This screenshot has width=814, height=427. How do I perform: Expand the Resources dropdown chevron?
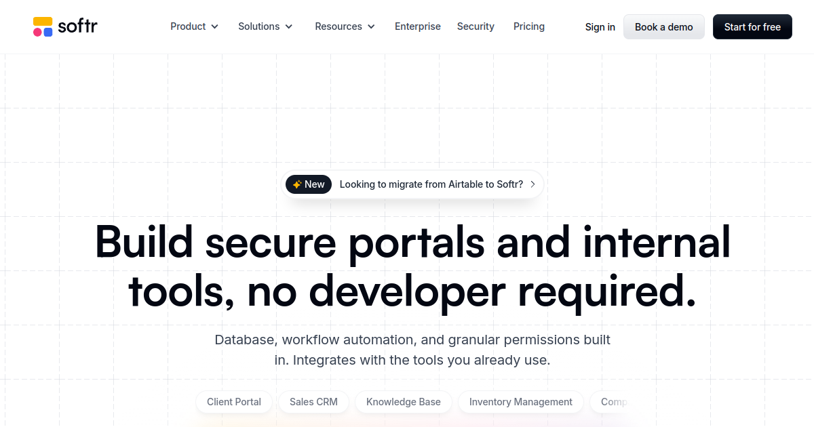point(371,27)
